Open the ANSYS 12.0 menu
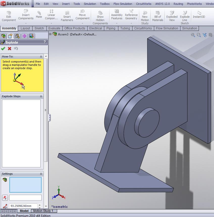214x217 pixels. pyautogui.click(x=163, y=4)
